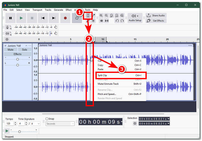
Task: Click the Trim audio outside selection icon
Action: point(102,21)
